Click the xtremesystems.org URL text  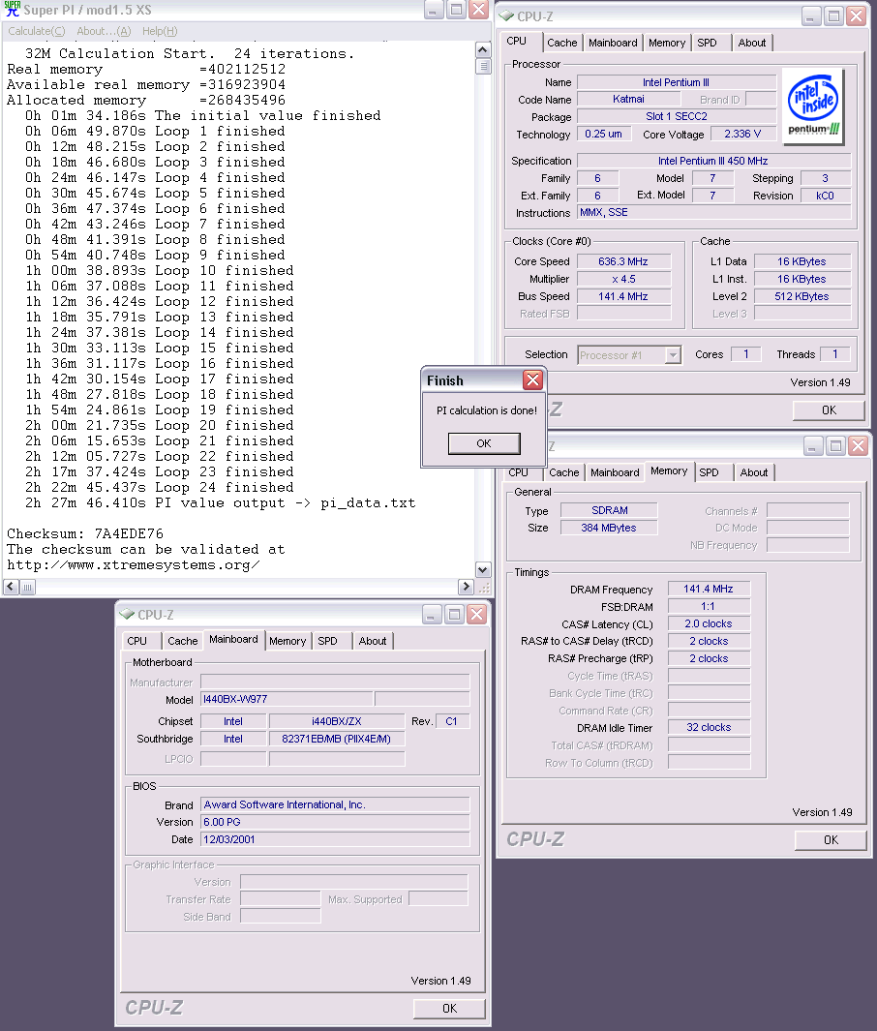point(133,565)
